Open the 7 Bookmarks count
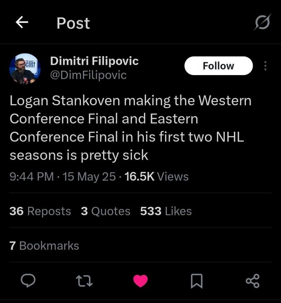 (x=44, y=246)
